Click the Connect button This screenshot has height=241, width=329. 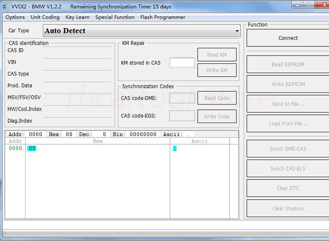[288, 38]
